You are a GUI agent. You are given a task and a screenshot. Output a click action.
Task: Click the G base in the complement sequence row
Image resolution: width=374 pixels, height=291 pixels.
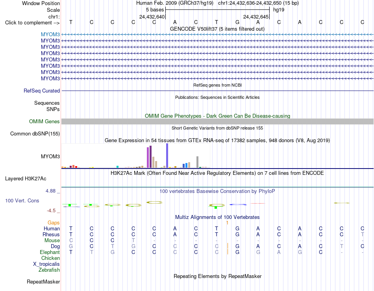[237, 22]
